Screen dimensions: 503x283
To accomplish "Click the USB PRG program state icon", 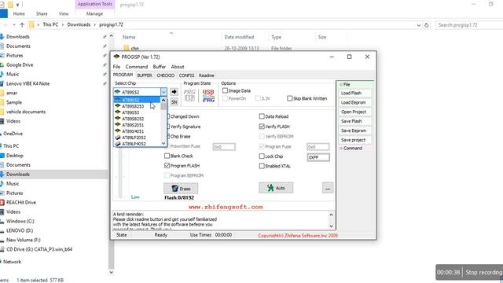I will pos(208,95).
